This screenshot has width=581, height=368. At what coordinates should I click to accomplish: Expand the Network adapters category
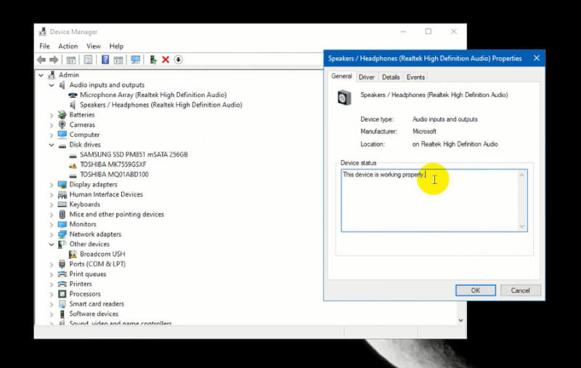pyautogui.click(x=52, y=235)
